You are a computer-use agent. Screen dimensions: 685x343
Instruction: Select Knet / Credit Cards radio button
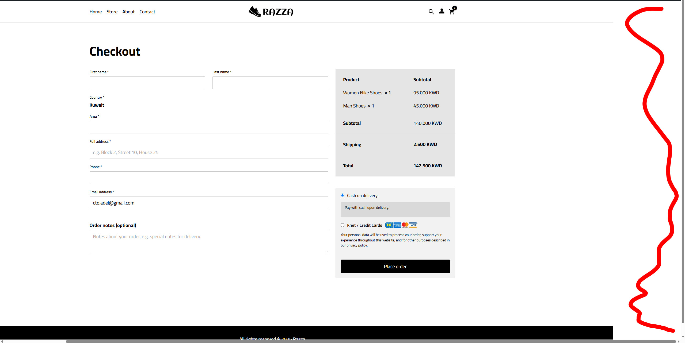click(342, 225)
